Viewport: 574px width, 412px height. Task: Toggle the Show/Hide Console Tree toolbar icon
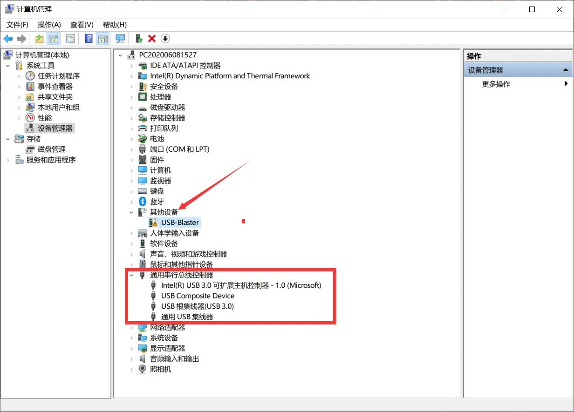[54, 39]
